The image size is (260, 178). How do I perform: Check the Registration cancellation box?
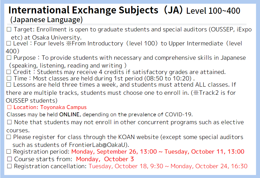[x=9, y=166]
